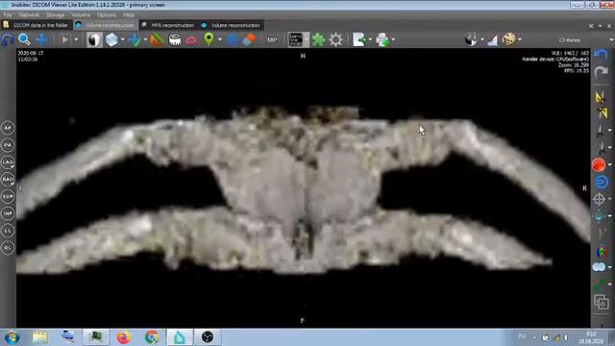This screenshot has height=346, width=615.
Task: Click the blue sphere toolbar icon
Action: pos(233,39)
